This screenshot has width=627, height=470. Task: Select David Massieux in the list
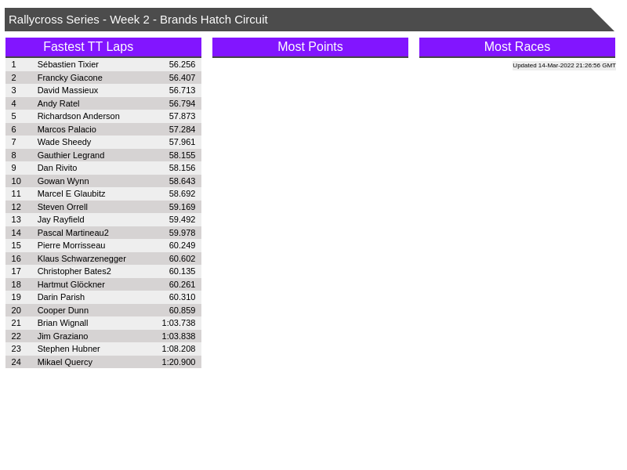click(x=67, y=90)
